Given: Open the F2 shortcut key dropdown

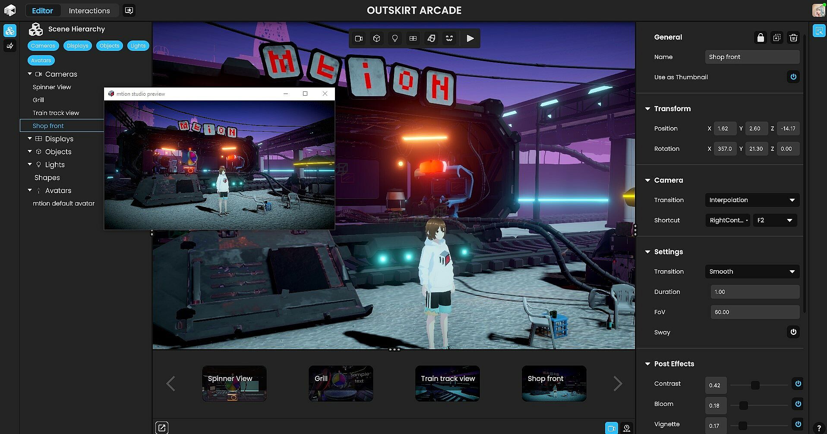Looking at the screenshot, I should (775, 220).
